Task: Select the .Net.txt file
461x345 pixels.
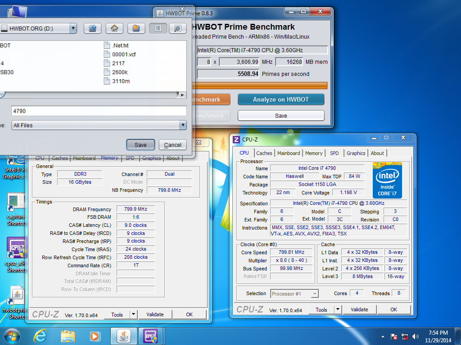Action: [x=117, y=45]
